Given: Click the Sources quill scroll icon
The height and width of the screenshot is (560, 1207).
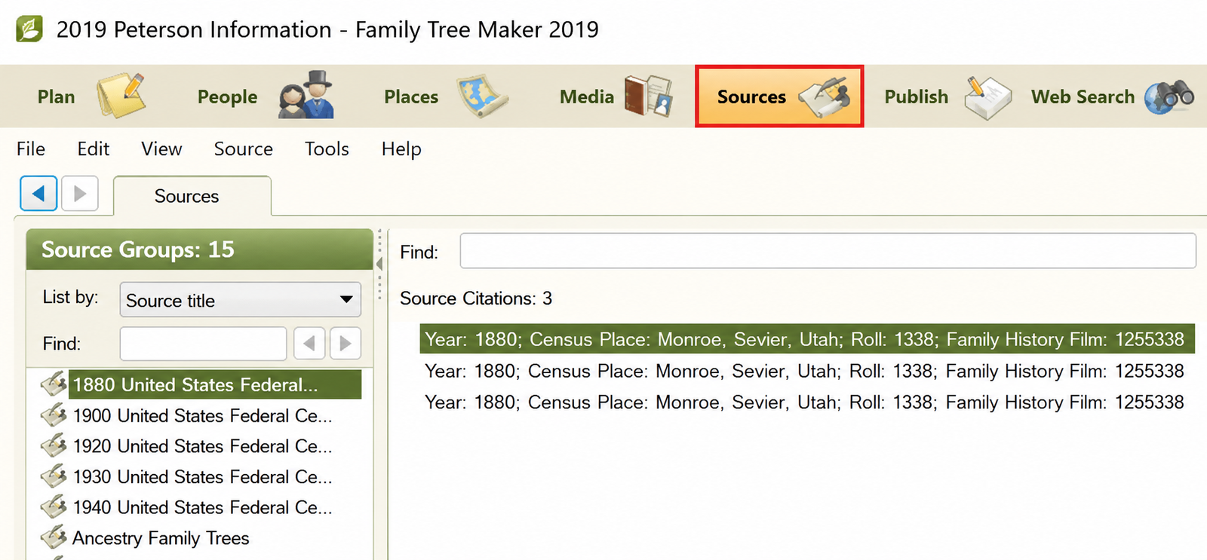Looking at the screenshot, I should pyautogui.click(x=825, y=97).
